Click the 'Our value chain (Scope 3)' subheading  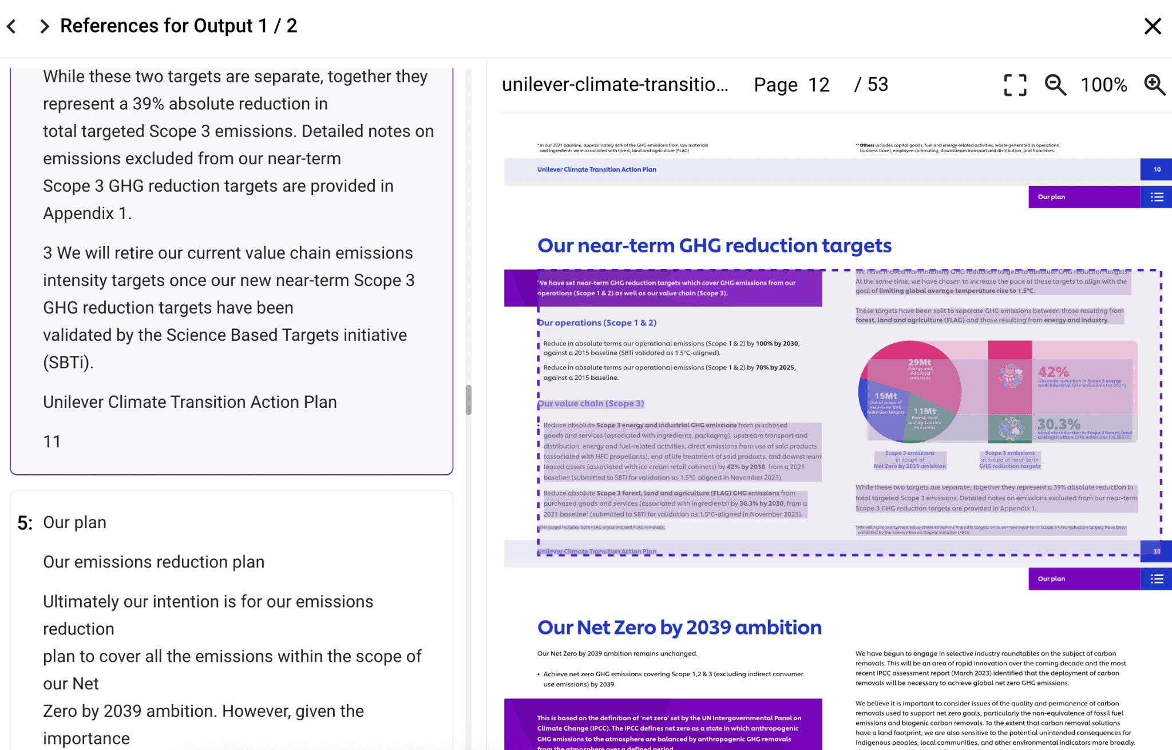(x=591, y=403)
